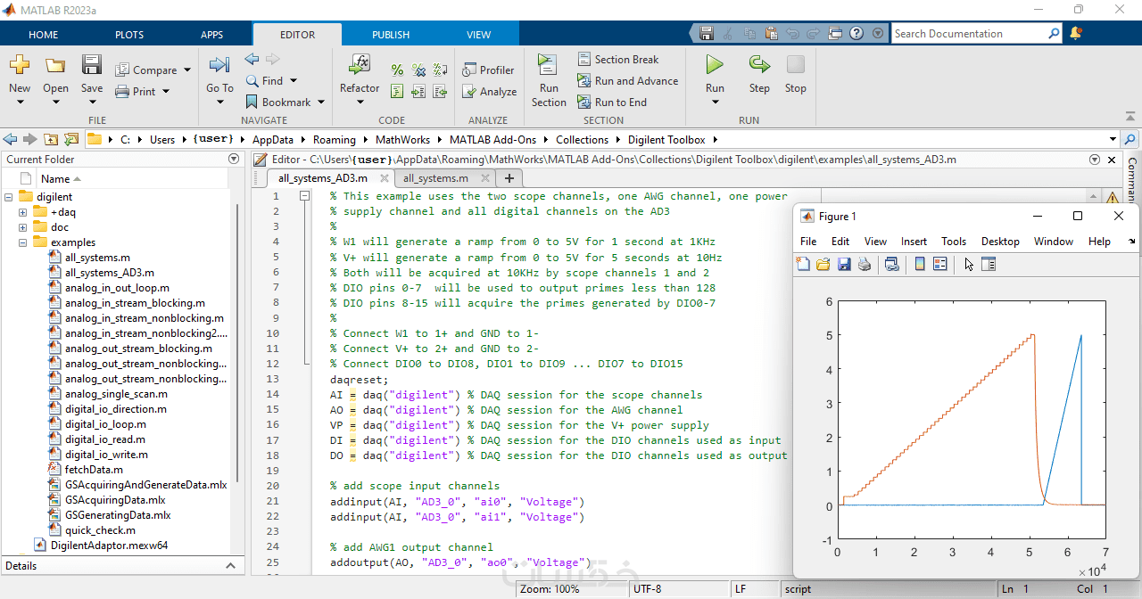Navigate back with blue left arrow

click(252, 59)
